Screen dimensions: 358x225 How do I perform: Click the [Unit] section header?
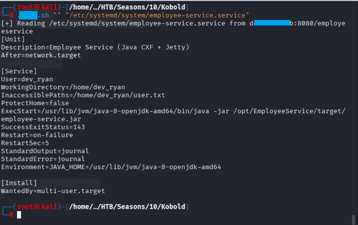pos(12,39)
